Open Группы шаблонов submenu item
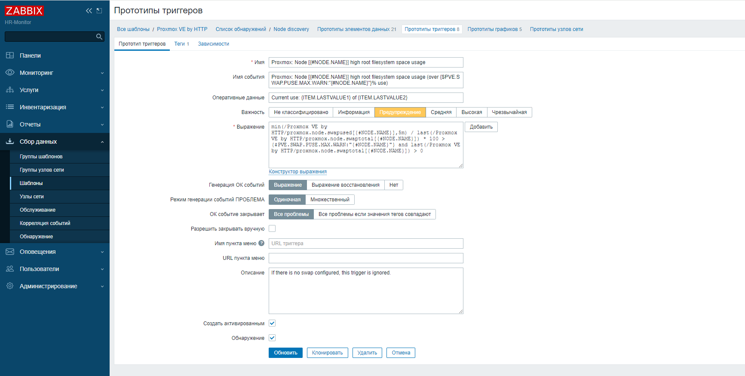Screen dimensions: 745x376 click(59, 157)
